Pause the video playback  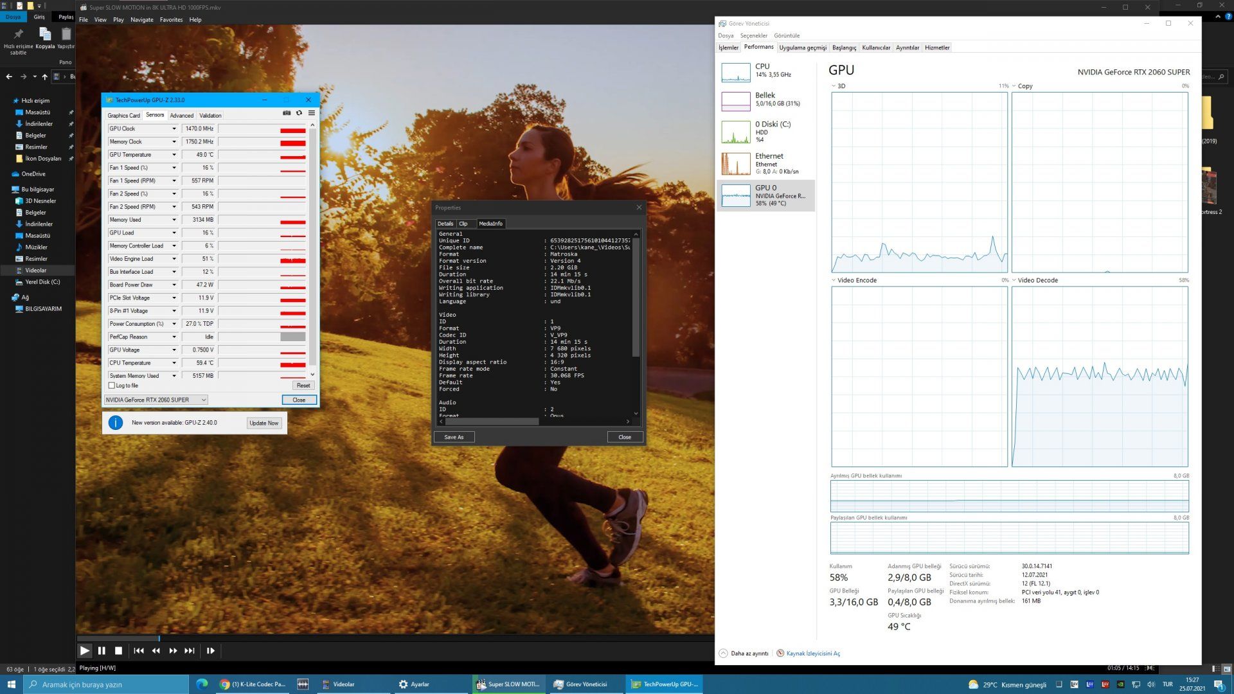(102, 651)
